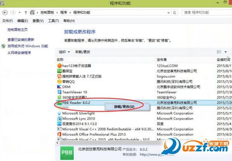Screen dimensions: 232x161
Task: Click the TeamViewer 10 icon
Action: pyautogui.click(x=59, y=92)
